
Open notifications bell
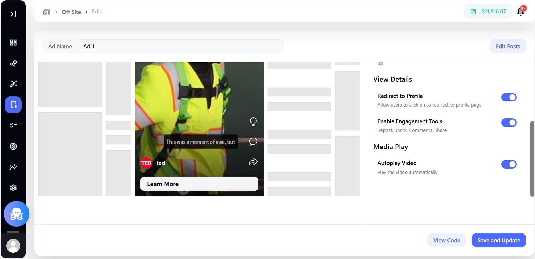tap(521, 11)
